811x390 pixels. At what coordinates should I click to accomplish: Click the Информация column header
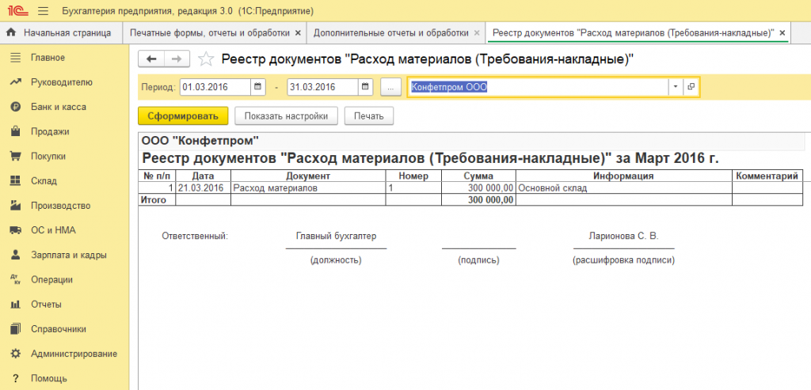(624, 176)
